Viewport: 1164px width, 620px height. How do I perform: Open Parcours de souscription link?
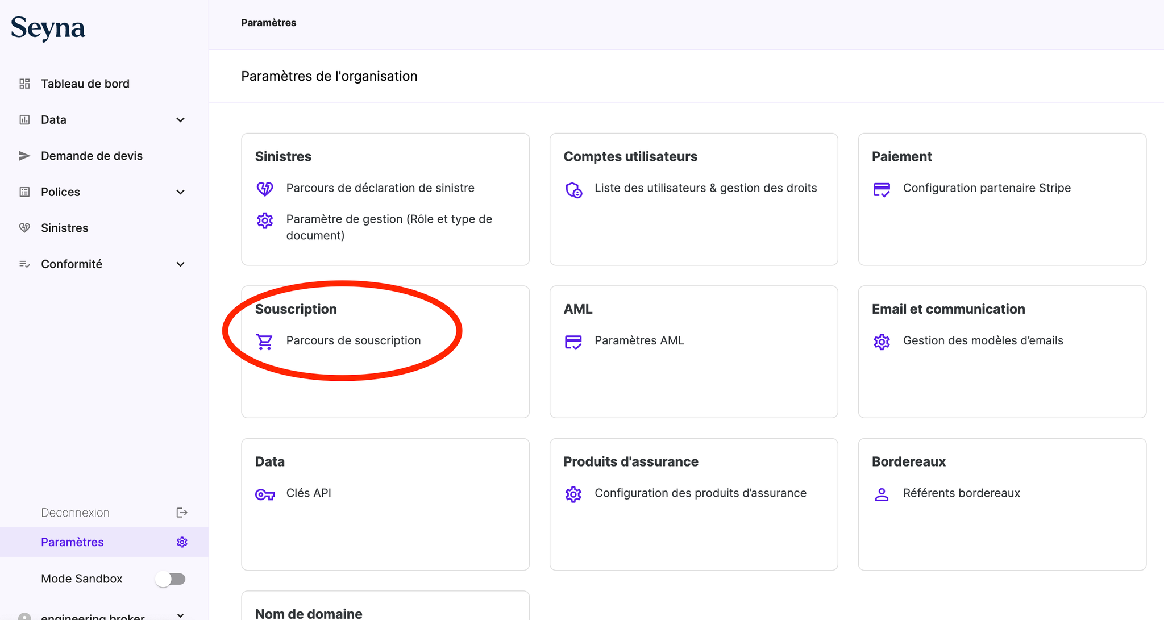(354, 340)
